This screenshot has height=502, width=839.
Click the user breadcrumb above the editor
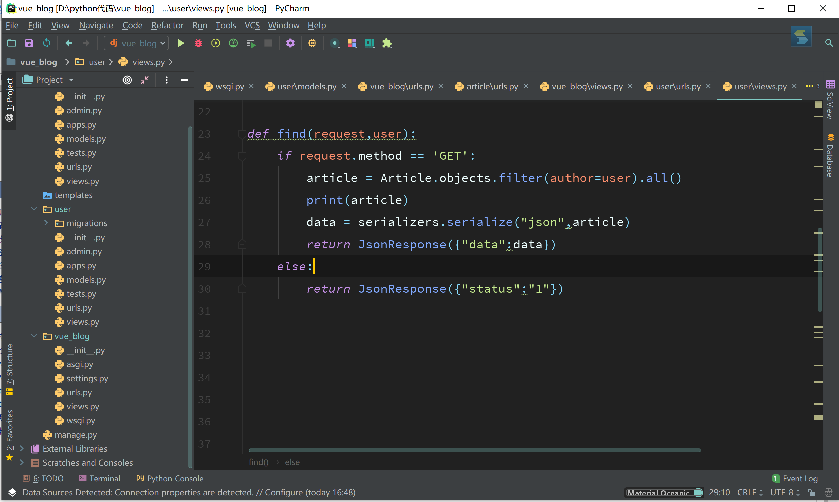tap(97, 62)
